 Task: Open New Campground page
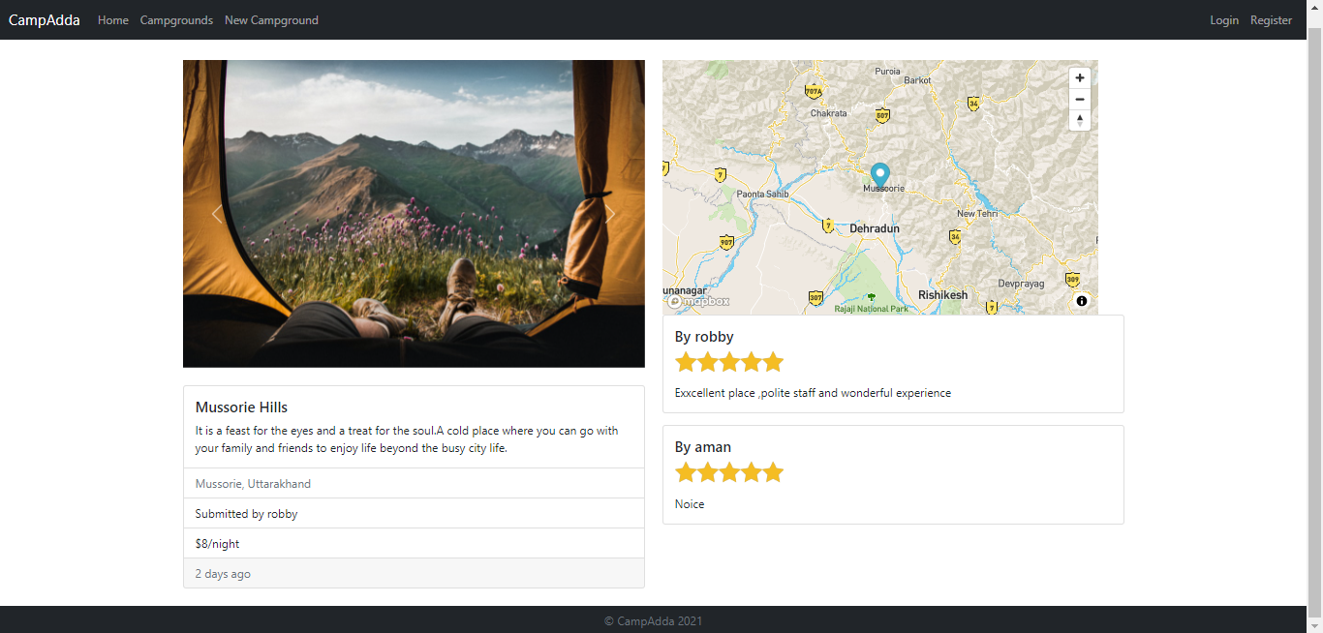271,20
